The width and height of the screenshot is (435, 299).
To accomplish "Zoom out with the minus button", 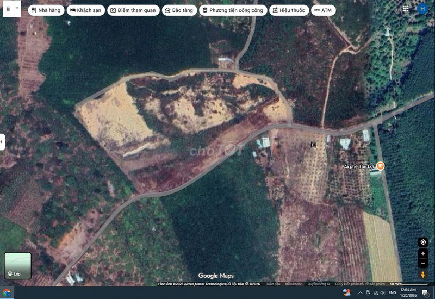I will pos(423,263).
